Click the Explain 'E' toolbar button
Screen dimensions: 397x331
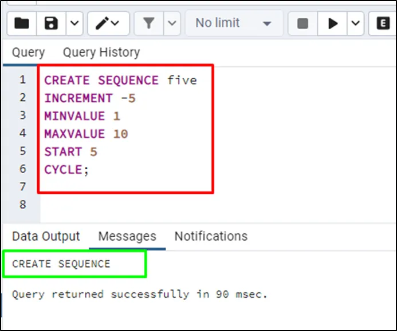[x=383, y=23]
